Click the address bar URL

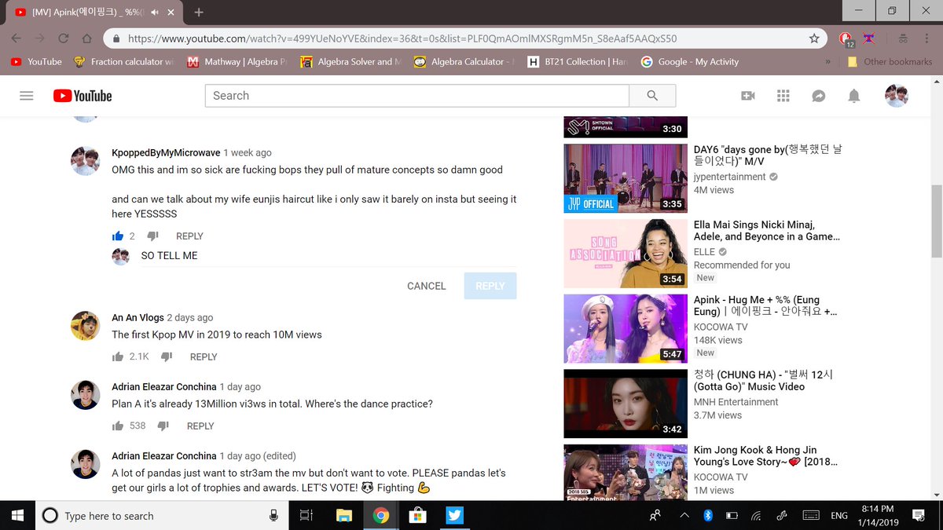coord(402,38)
